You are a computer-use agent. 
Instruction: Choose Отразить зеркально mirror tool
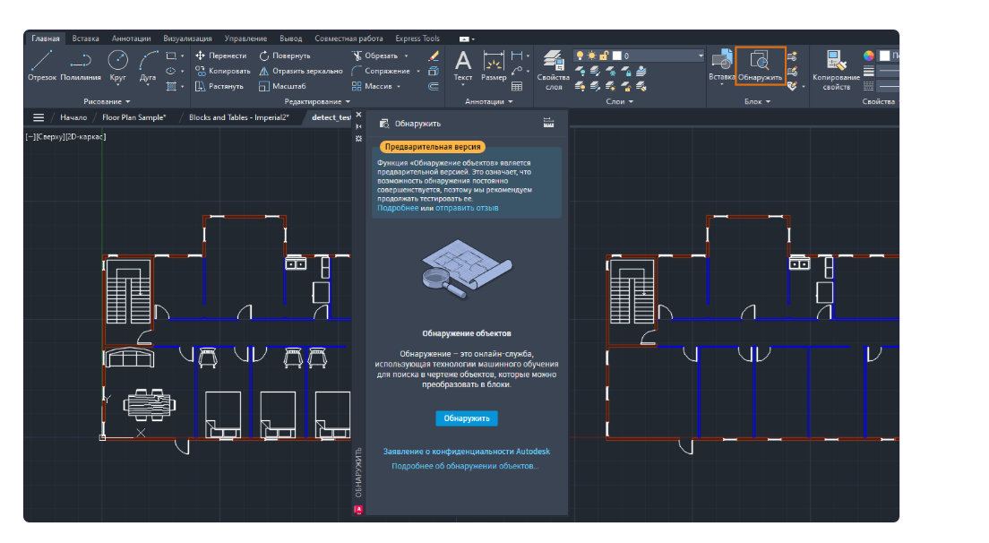pos(301,71)
